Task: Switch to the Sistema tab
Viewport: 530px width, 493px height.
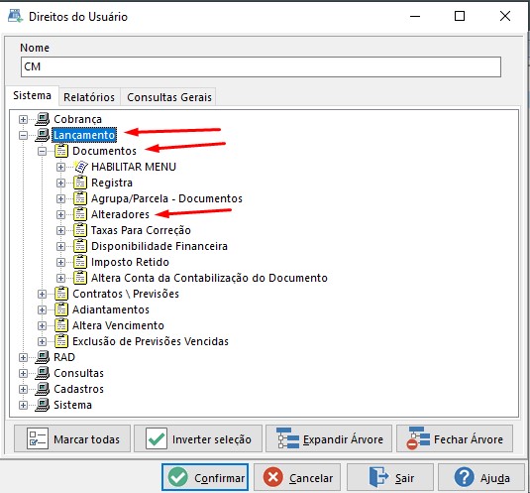Action: point(32,96)
